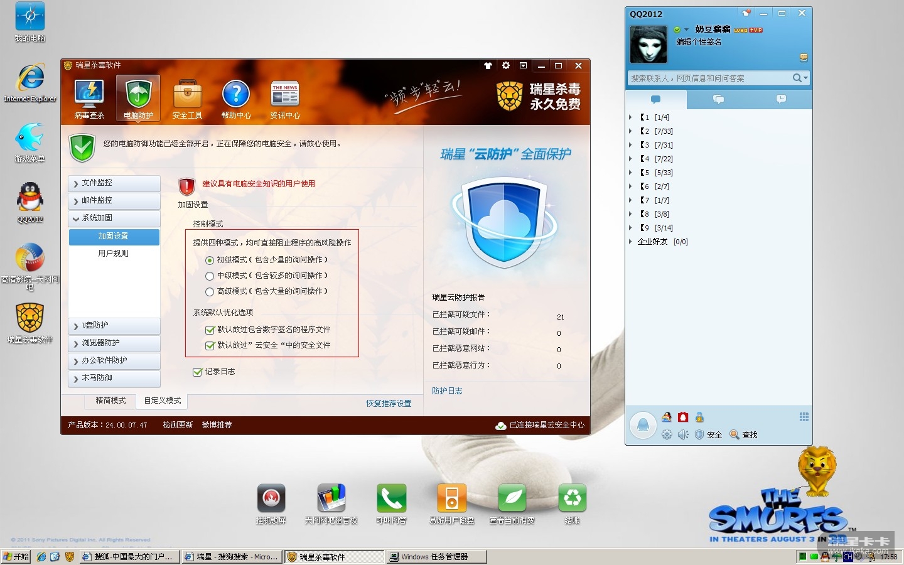The width and height of the screenshot is (904, 565).
Task: Click the 挂机锁屏 dock icon
Action: (271, 504)
